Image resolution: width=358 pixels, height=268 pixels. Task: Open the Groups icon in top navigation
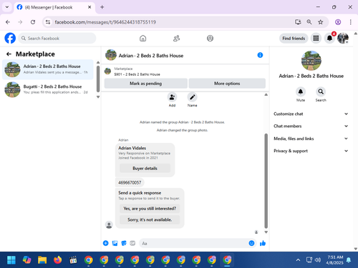(210, 38)
